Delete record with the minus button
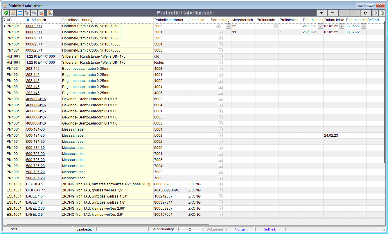The height and width of the screenshot is (234, 388). 333,13
